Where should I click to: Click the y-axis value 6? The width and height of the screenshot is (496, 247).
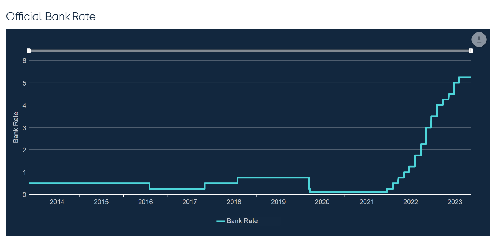[25, 61]
